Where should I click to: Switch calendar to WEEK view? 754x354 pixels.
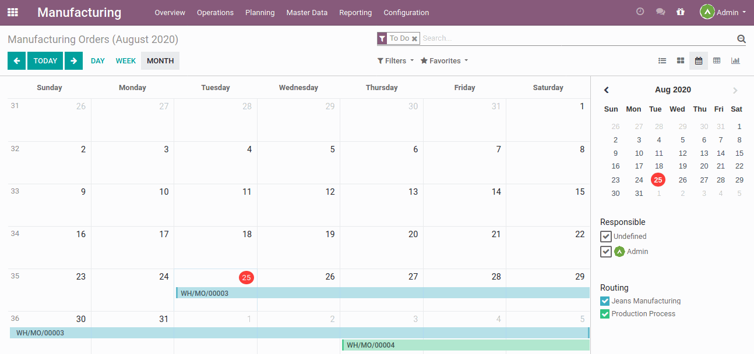click(x=125, y=60)
